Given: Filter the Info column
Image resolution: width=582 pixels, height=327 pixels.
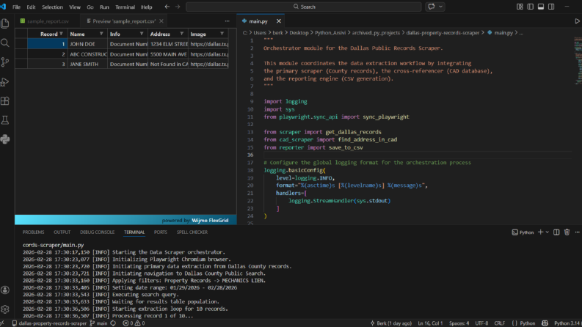Looking at the screenshot, I should pyautogui.click(x=142, y=34).
